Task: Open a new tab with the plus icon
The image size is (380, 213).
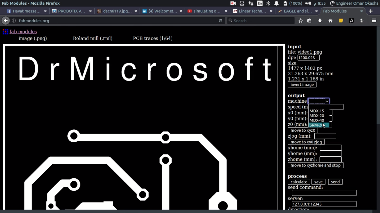Action: tap(371, 11)
